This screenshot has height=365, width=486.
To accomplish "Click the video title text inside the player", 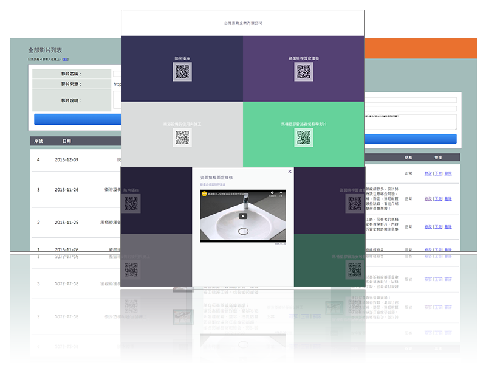I will [226, 193].
